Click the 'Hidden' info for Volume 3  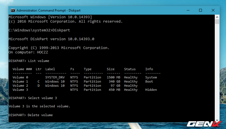[x=151, y=90]
